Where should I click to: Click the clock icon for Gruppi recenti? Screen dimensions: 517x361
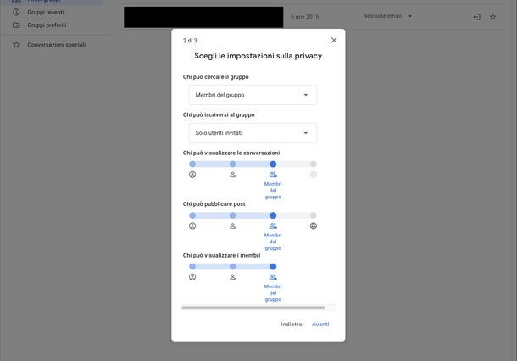coord(16,12)
